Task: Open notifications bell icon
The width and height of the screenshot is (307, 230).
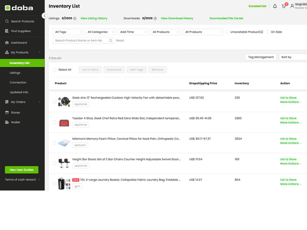Action: 275,6
